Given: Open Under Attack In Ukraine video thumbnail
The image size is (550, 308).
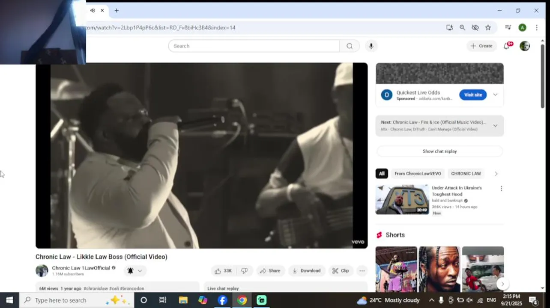Looking at the screenshot, I should [402, 199].
